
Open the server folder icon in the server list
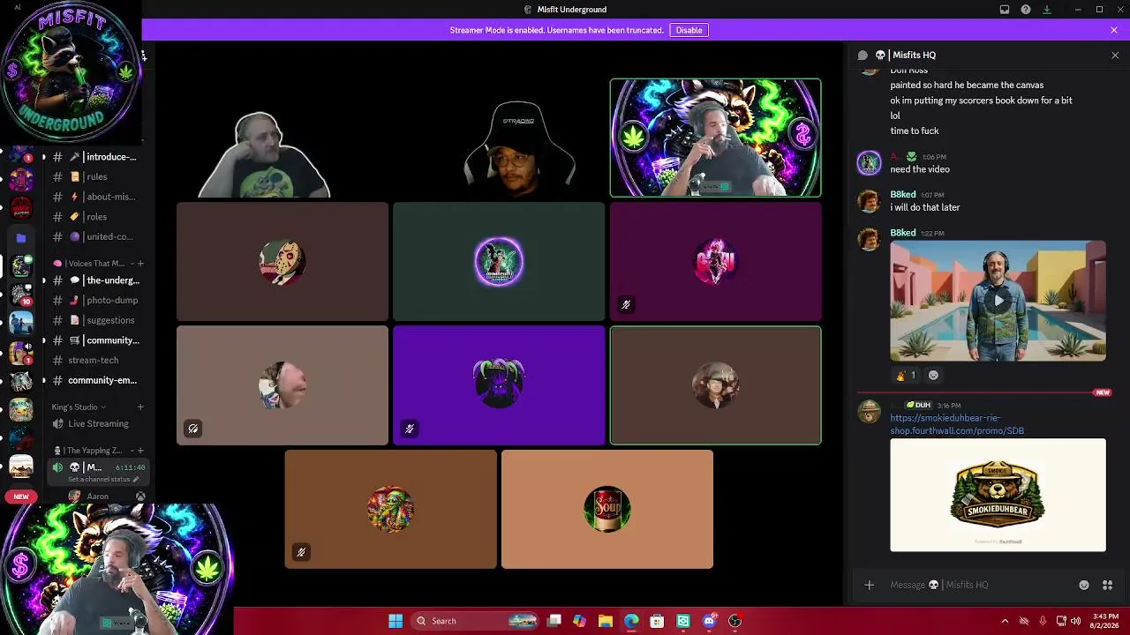(x=21, y=237)
